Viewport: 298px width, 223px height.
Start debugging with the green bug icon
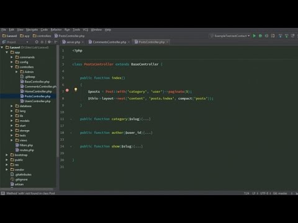pos(260,36)
